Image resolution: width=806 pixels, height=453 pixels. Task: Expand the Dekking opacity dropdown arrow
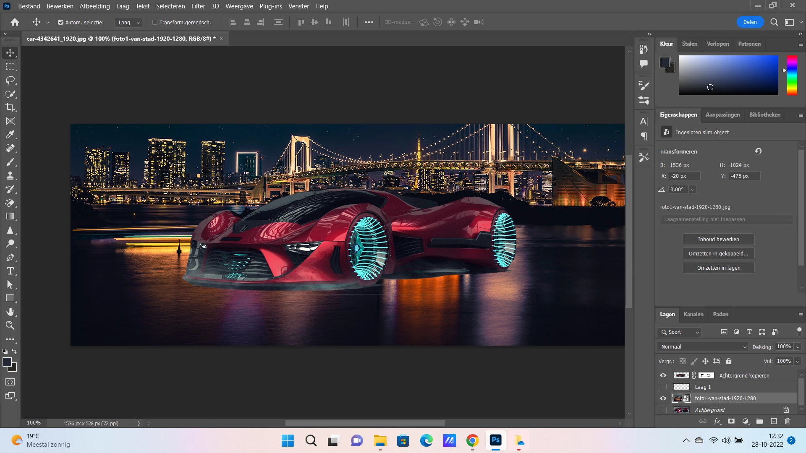[x=798, y=347]
